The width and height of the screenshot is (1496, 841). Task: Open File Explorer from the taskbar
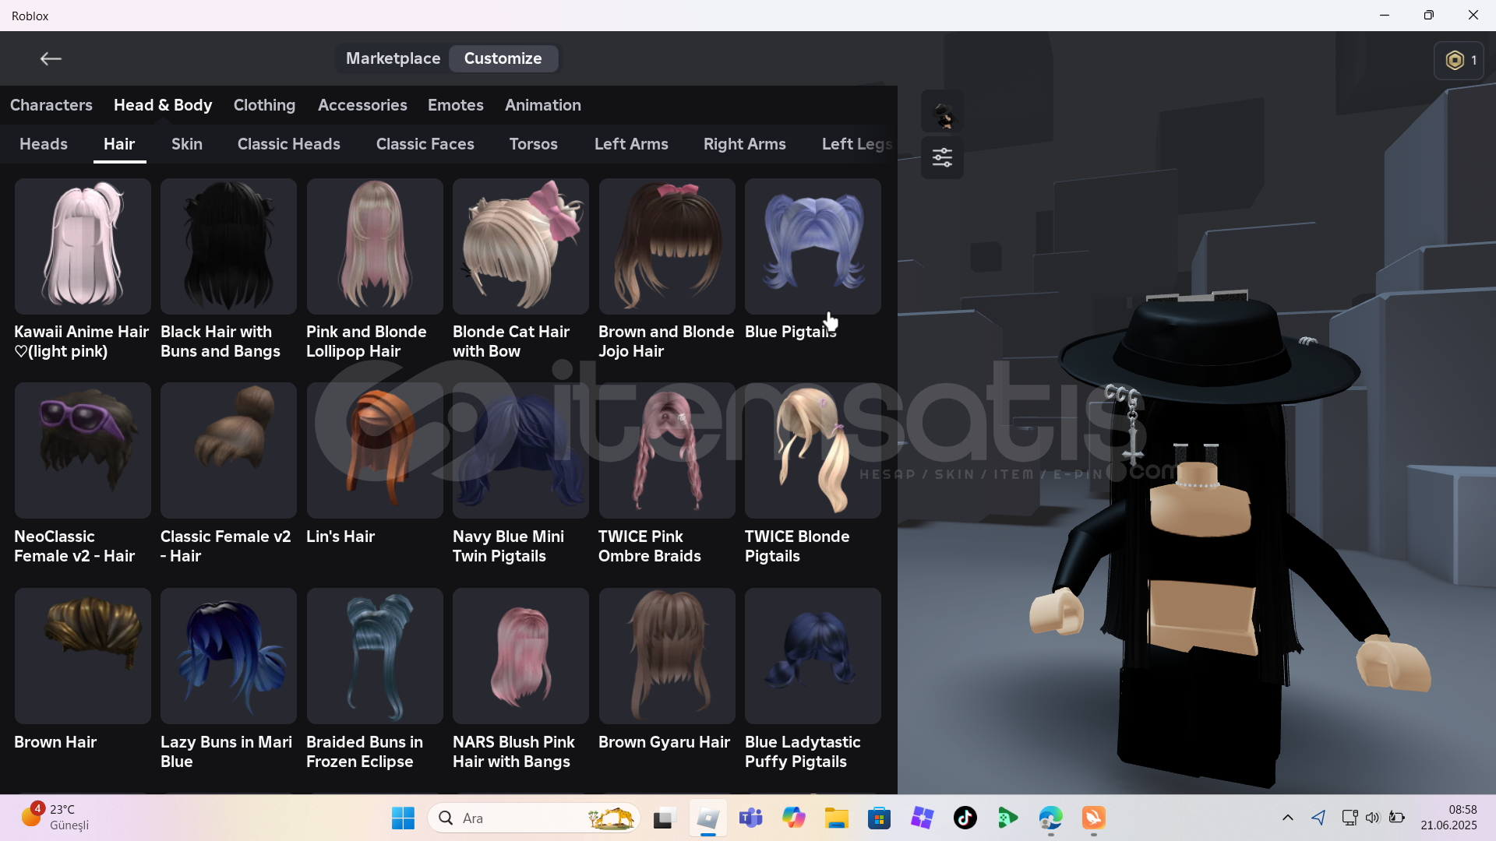[837, 818]
